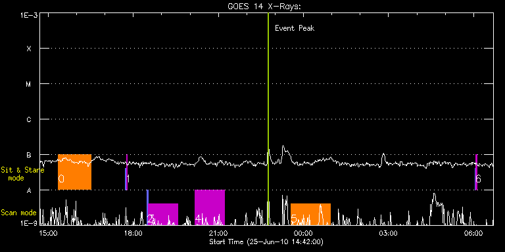Click the 00:00 time tick label

(303, 233)
